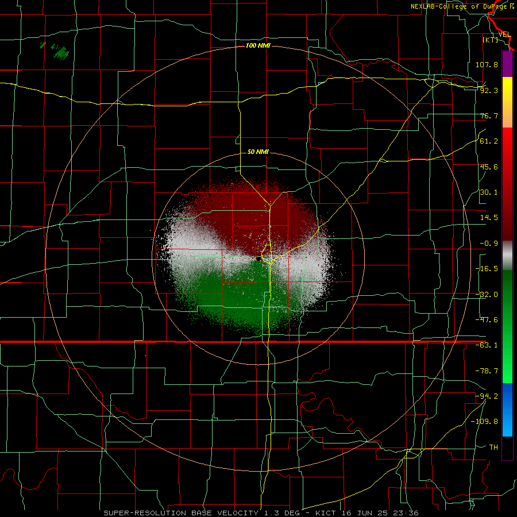Click the [KT] units label

491,40
